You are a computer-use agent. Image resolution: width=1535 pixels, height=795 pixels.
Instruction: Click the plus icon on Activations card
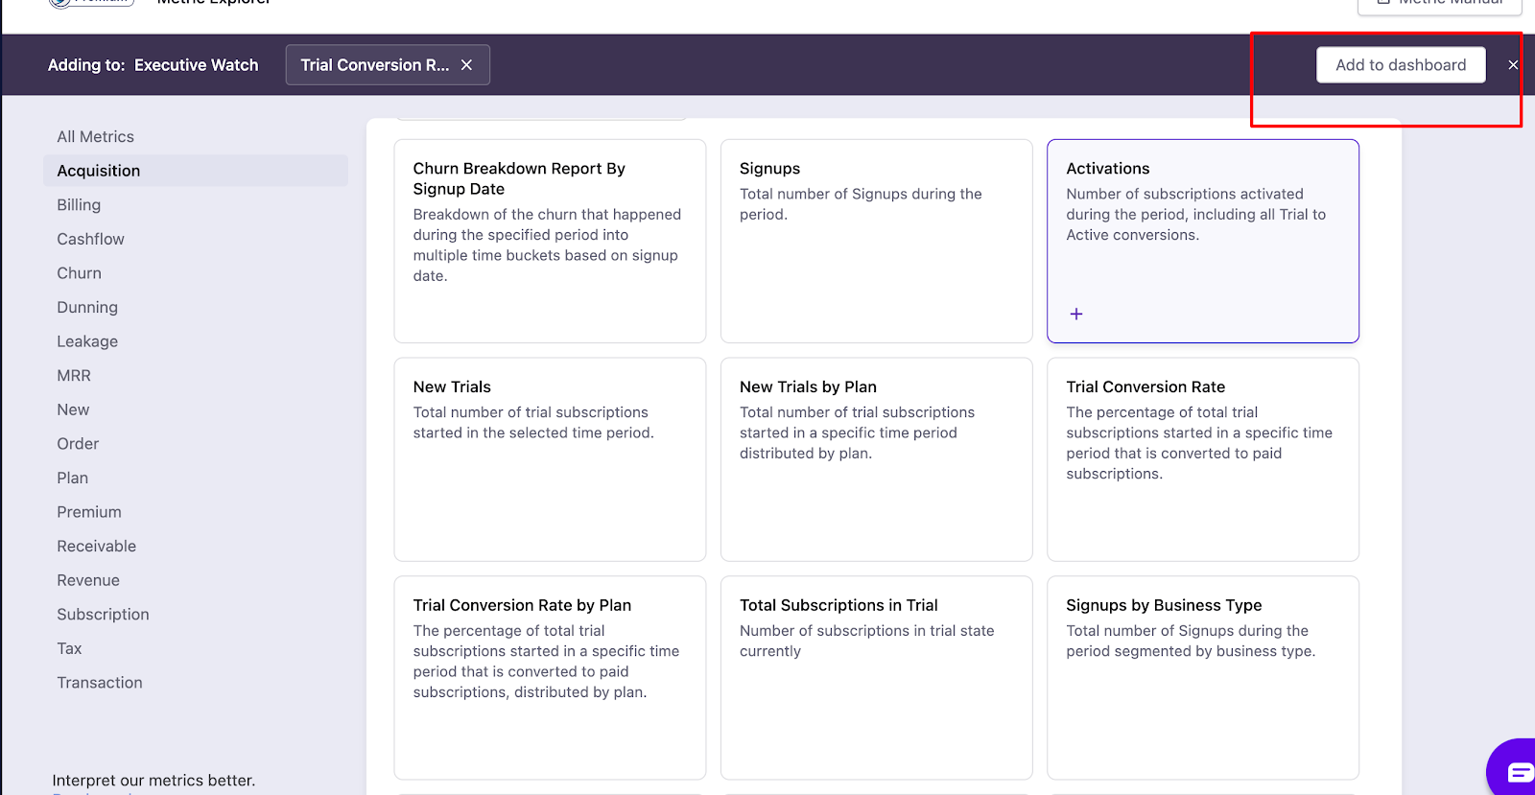coord(1076,315)
